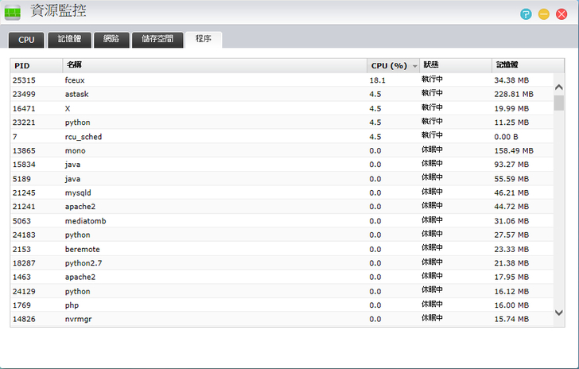Image resolution: width=579 pixels, height=369 pixels.
Task: Click PID 25315 cell
Action: [24, 80]
